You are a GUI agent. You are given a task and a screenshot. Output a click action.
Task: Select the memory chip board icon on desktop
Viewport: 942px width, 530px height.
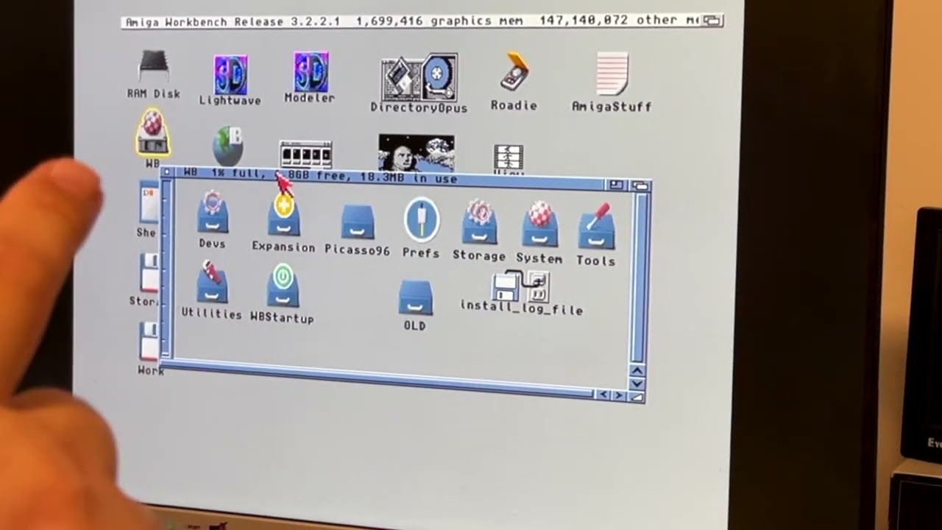click(x=306, y=154)
